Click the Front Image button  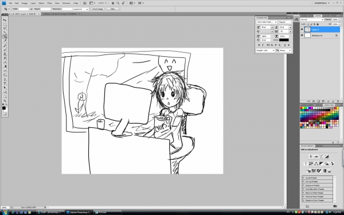click(97, 9)
